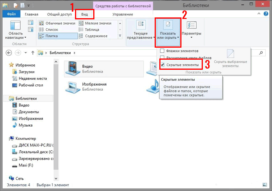Switch to the View (Вид) ribbon tab
The image size is (272, 191).
coord(85,14)
